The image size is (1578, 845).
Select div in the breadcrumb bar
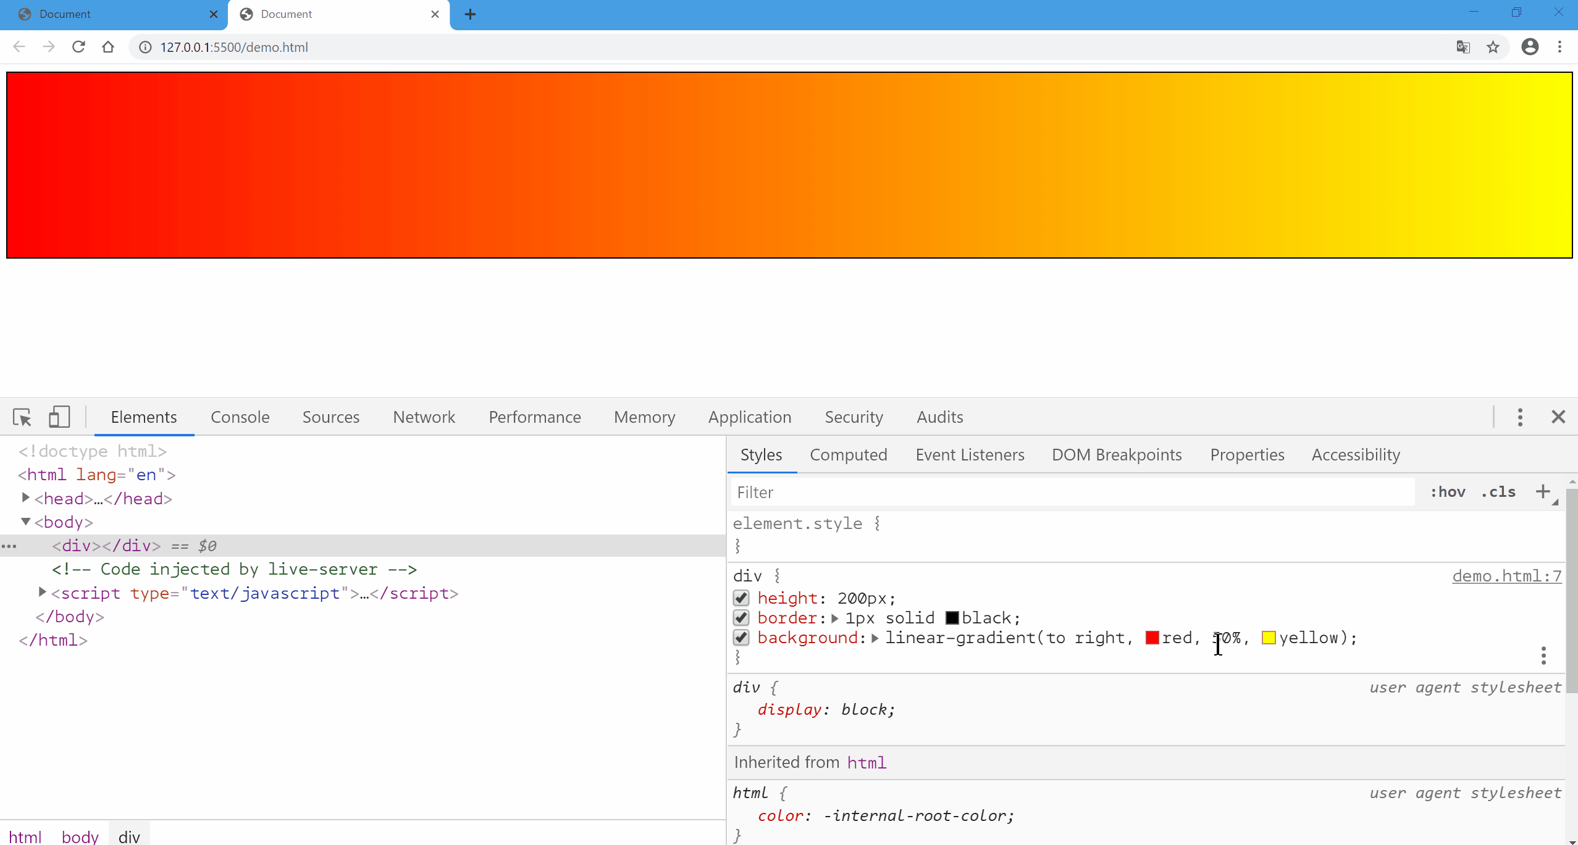(x=129, y=836)
